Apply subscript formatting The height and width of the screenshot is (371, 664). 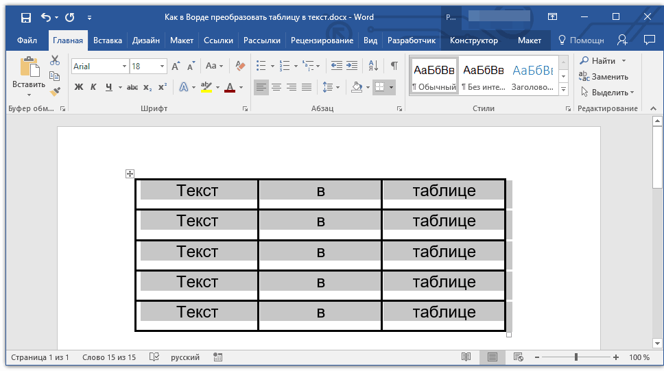click(147, 87)
